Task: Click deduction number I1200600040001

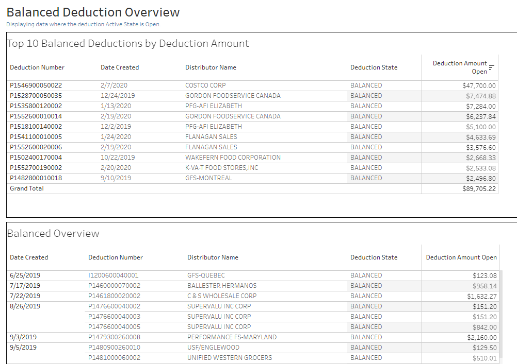Action: 114,275
